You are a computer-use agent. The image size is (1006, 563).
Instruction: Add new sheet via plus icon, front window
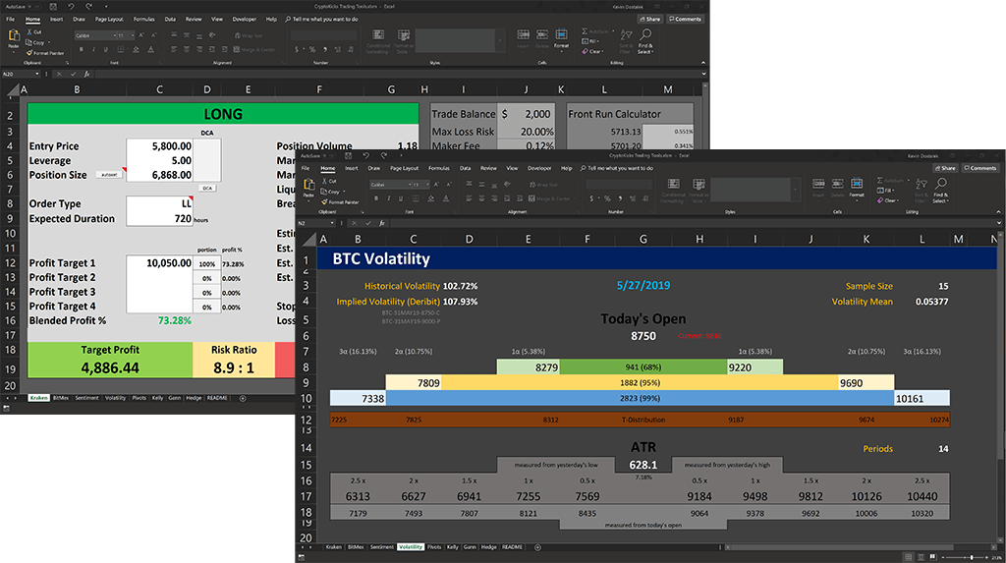tap(537, 547)
